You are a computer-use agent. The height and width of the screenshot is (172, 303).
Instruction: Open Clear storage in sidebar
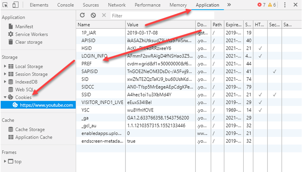pos(29,42)
